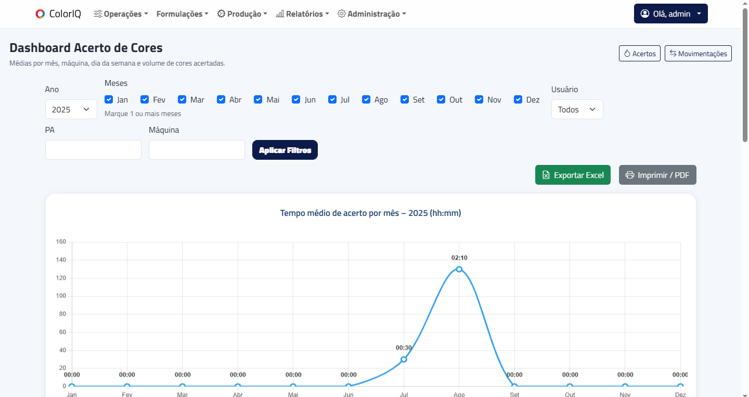
Task: Click the Ago 02:10 data point on chart
Action: [459, 269]
